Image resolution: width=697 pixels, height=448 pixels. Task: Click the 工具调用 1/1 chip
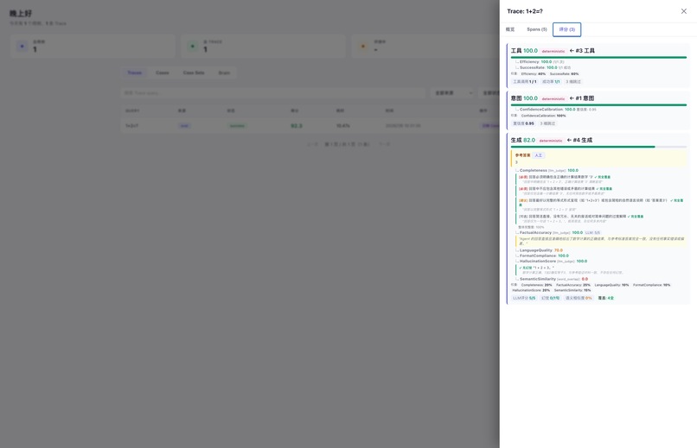pos(525,82)
